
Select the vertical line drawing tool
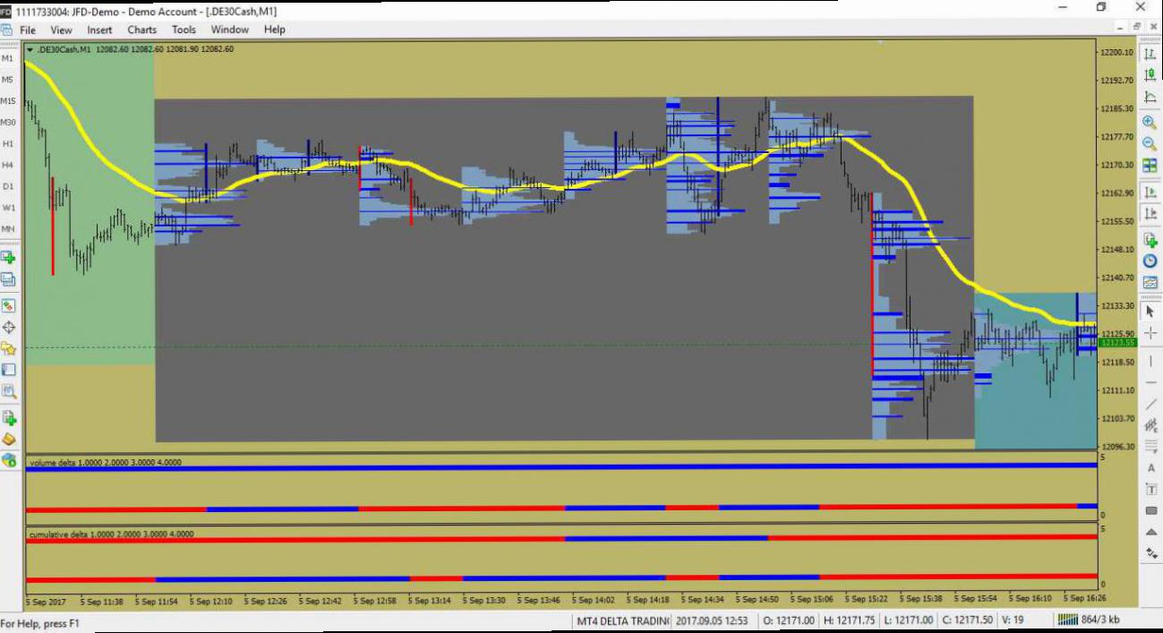(1150, 358)
